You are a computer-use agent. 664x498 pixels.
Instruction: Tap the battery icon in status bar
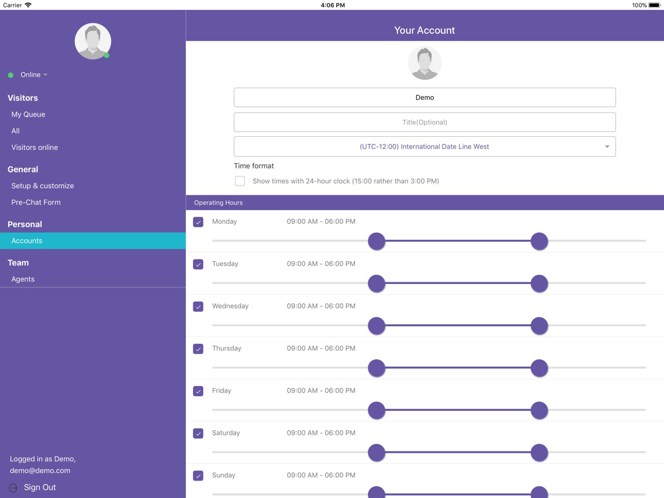654,5
